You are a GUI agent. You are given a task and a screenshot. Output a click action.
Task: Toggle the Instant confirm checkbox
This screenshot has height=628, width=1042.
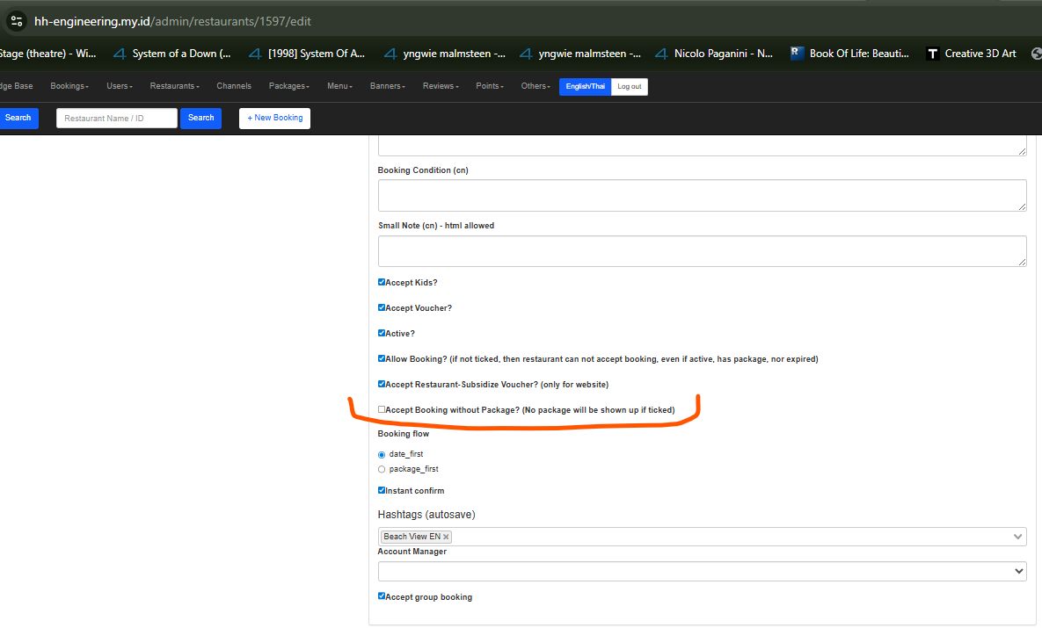pyautogui.click(x=382, y=490)
